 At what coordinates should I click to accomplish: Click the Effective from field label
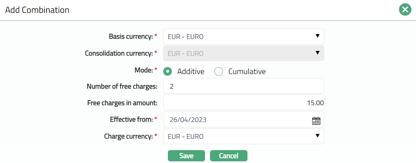coord(131,119)
